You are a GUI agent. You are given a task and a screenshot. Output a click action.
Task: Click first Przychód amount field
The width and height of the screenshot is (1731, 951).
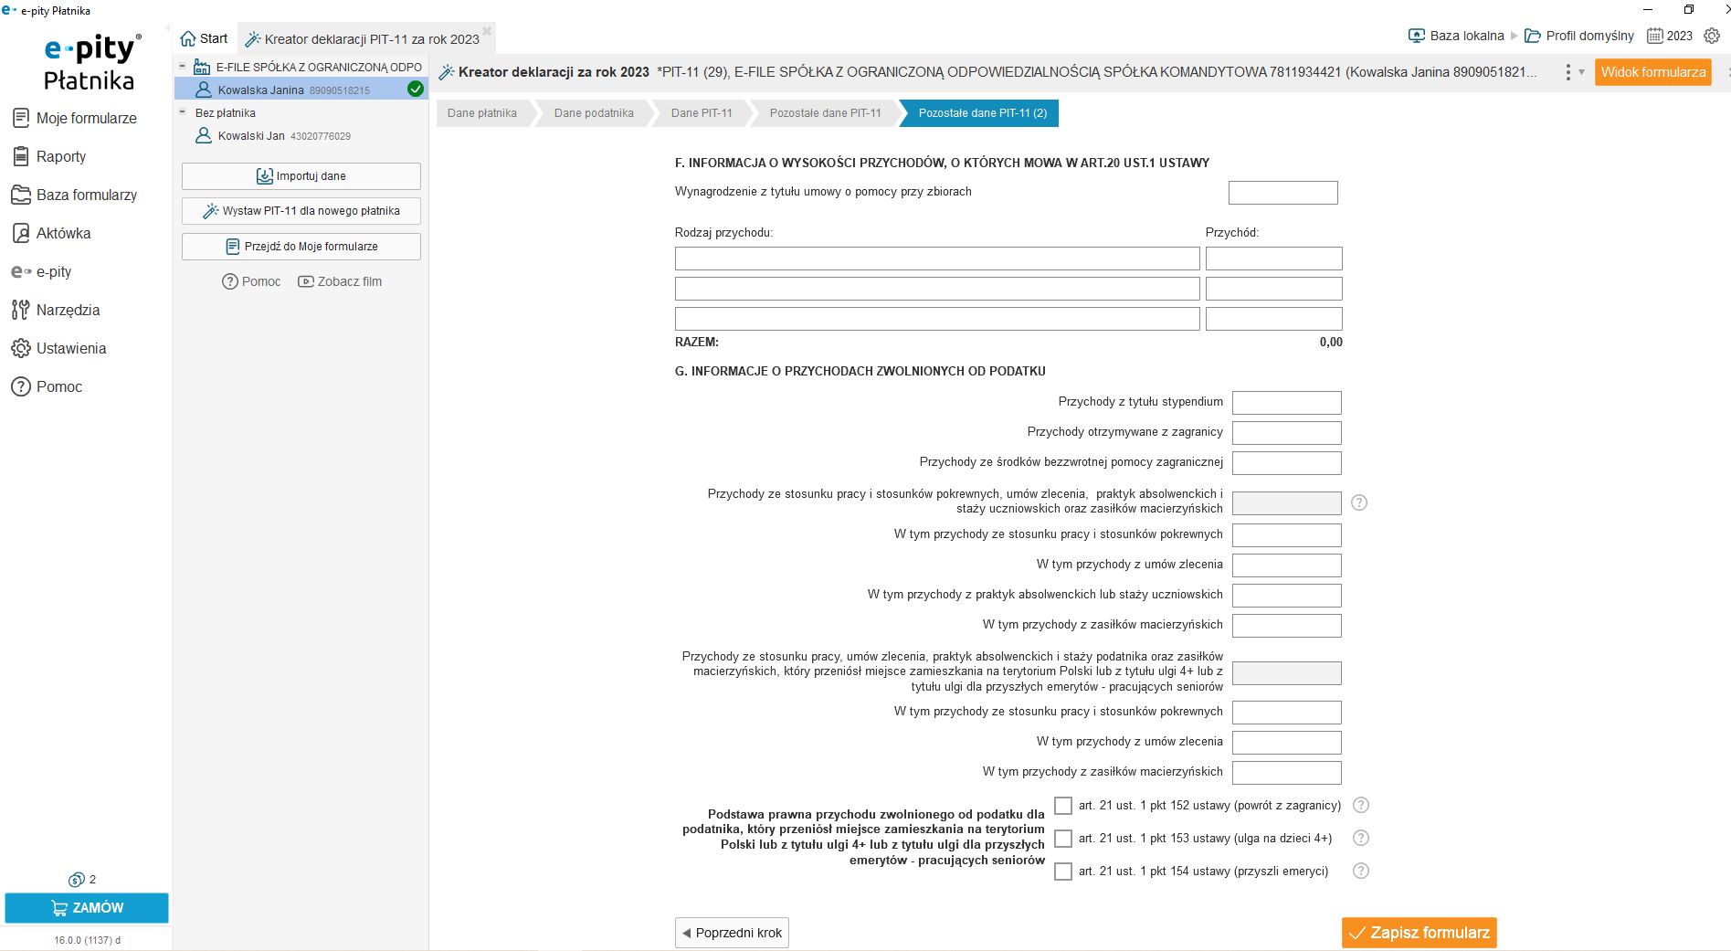pos(1274,259)
